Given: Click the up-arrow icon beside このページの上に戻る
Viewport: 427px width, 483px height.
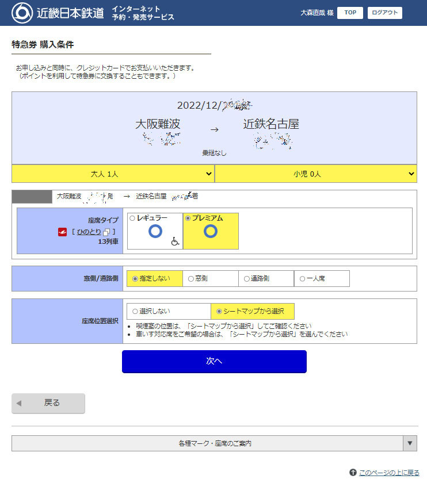Looking at the screenshot, I should point(353,472).
